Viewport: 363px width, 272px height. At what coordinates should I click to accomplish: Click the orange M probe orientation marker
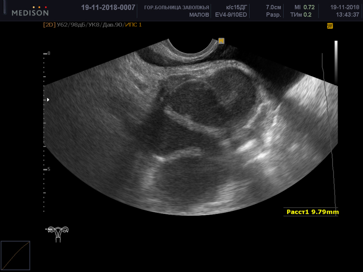pyautogui.click(x=221, y=41)
